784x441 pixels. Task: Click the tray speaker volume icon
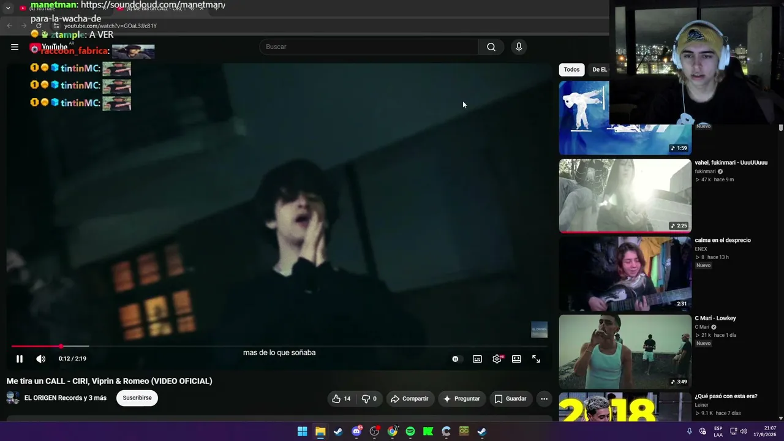point(744,432)
